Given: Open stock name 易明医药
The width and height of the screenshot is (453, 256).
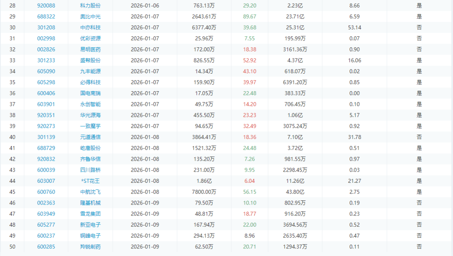Looking at the screenshot, I should pyautogui.click(x=91, y=49).
